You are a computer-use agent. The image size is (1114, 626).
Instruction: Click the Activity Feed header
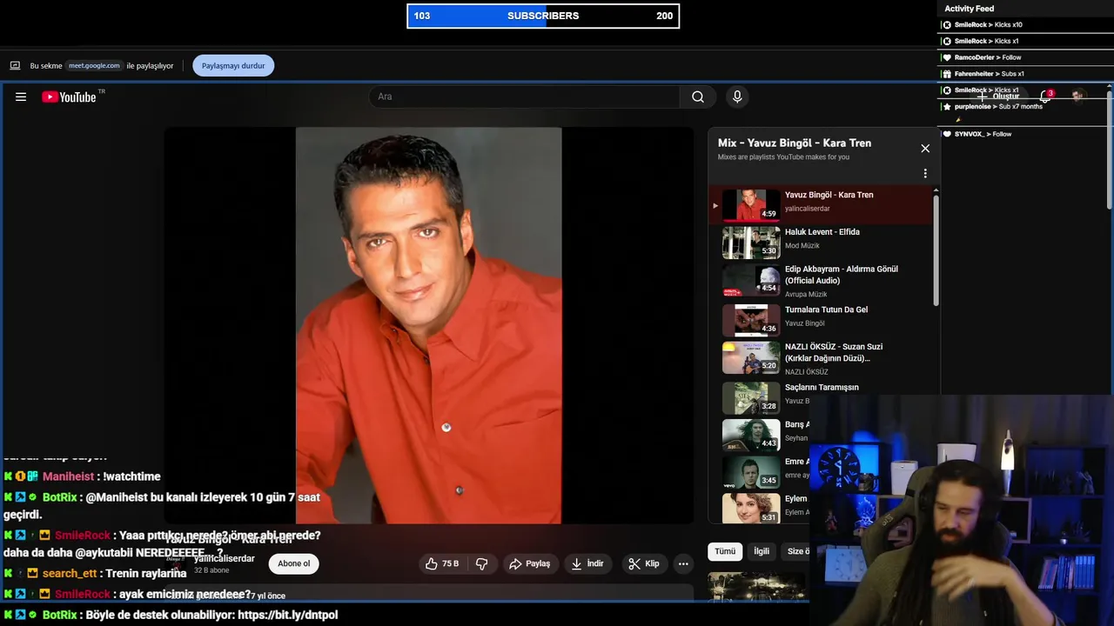(970, 9)
